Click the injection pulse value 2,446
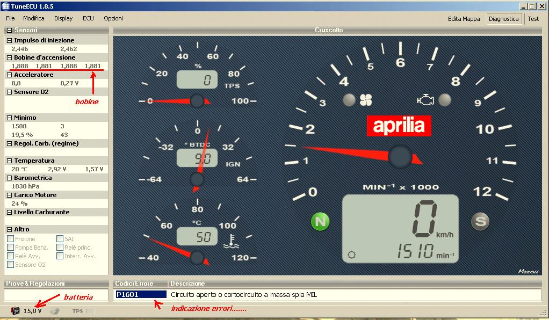 19,49
